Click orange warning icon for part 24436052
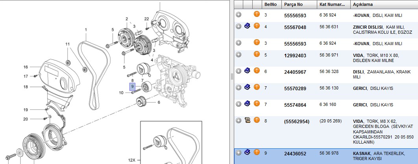 coord(257,152)
